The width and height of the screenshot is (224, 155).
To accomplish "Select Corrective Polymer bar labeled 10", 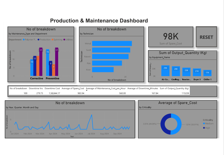I will pos(32,67).
